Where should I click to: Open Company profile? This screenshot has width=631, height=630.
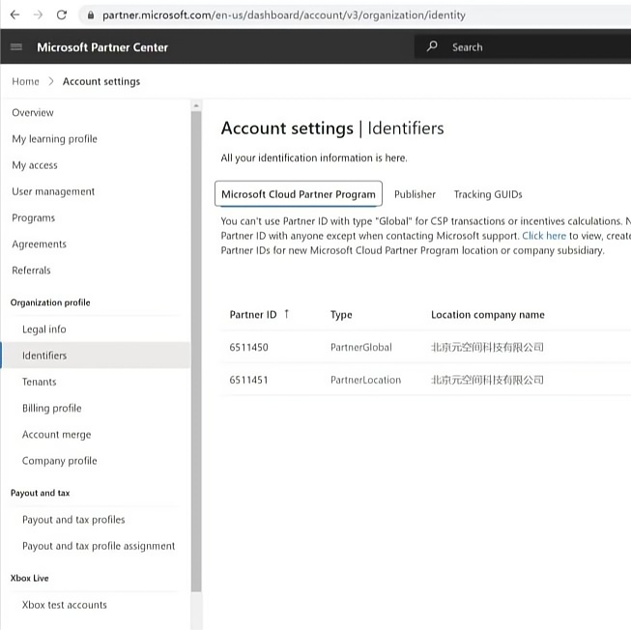60,461
